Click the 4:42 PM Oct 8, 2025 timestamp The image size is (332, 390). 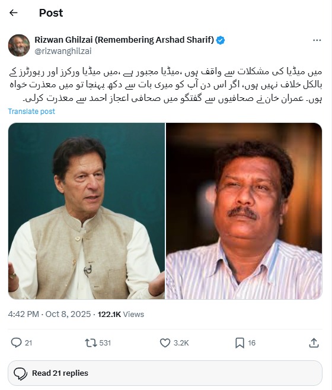49,314
